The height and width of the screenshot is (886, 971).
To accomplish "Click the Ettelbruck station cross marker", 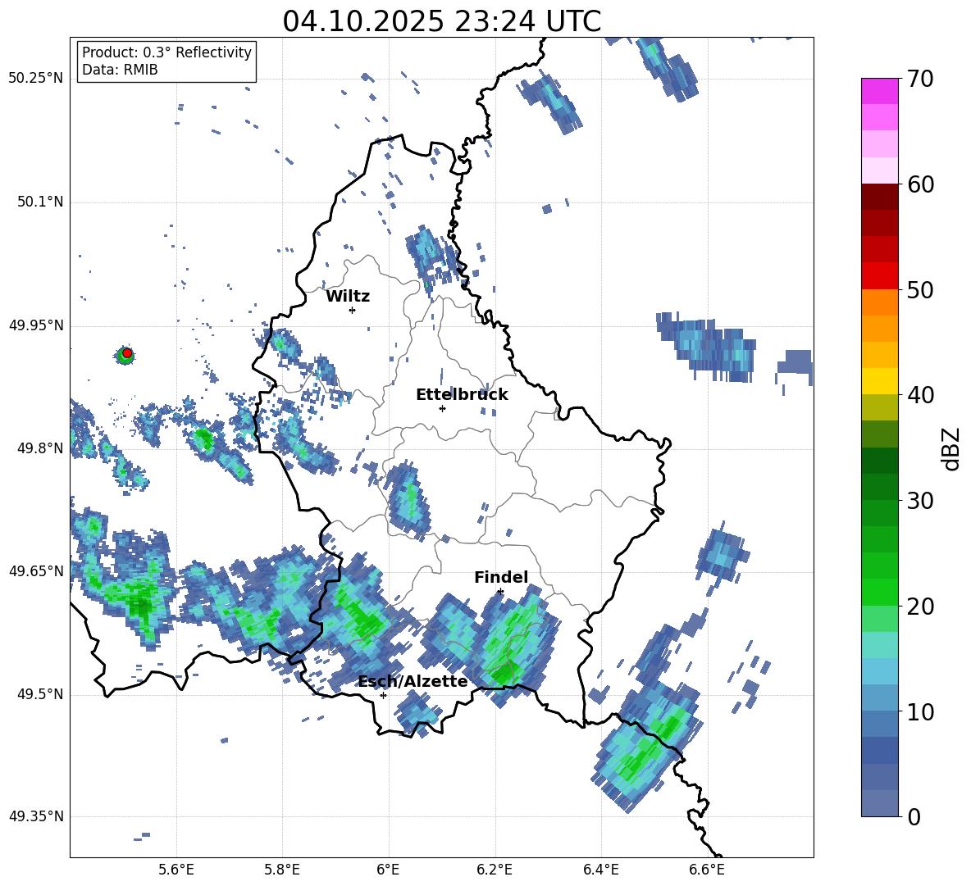I will pyautogui.click(x=442, y=408).
